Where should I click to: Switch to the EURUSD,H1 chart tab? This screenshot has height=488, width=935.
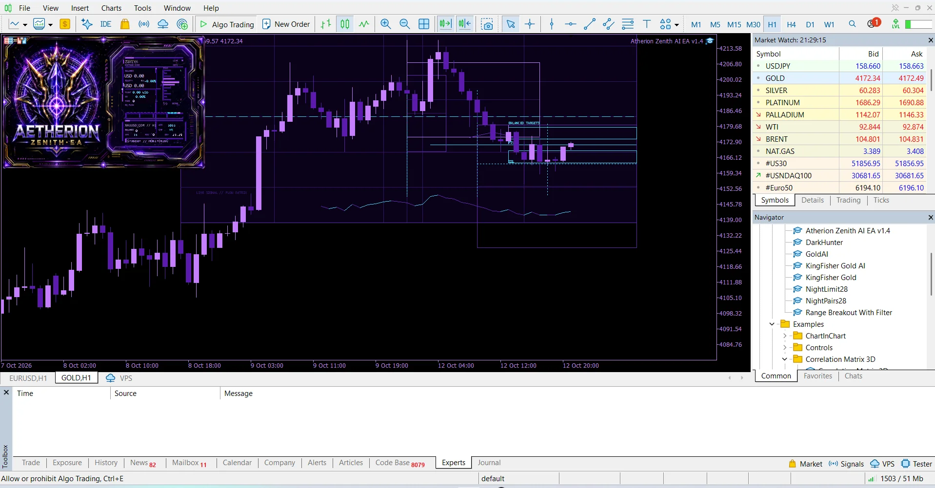pyautogui.click(x=28, y=378)
